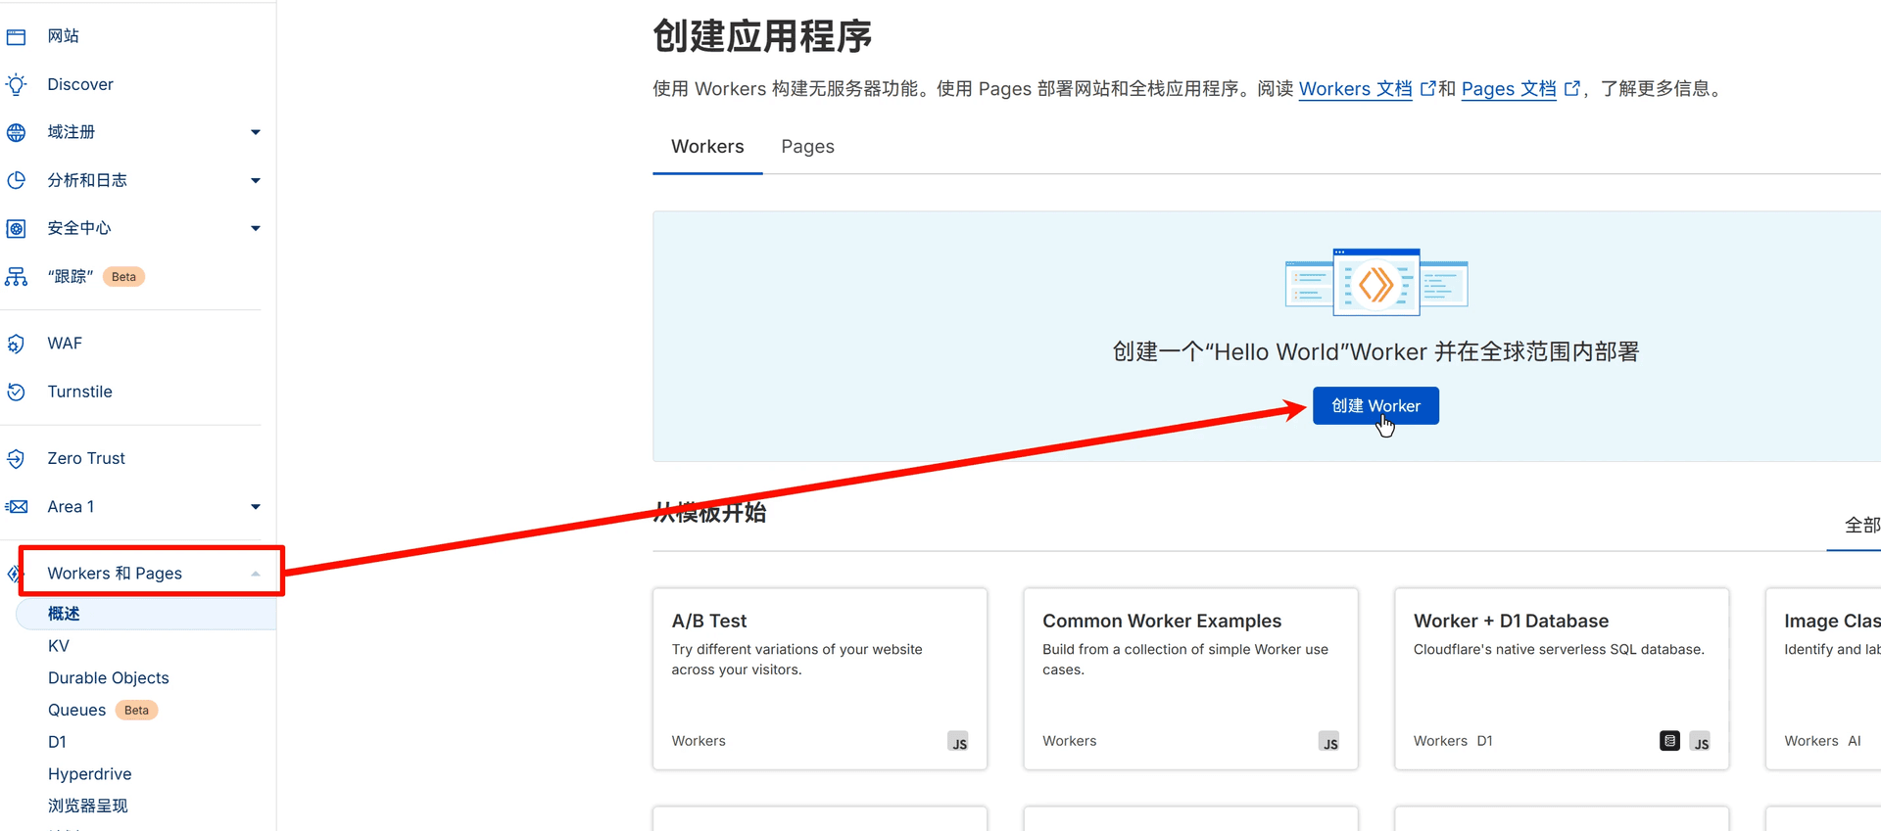The width and height of the screenshot is (1881, 831).
Task: Click the 创建 Worker button
Action: [x=1375, y=406]
